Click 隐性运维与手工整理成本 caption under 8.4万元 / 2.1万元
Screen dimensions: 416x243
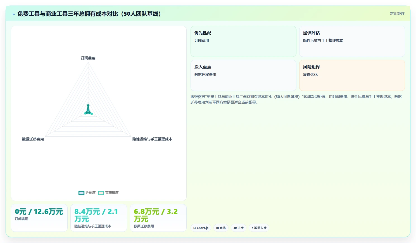point(93,226)
